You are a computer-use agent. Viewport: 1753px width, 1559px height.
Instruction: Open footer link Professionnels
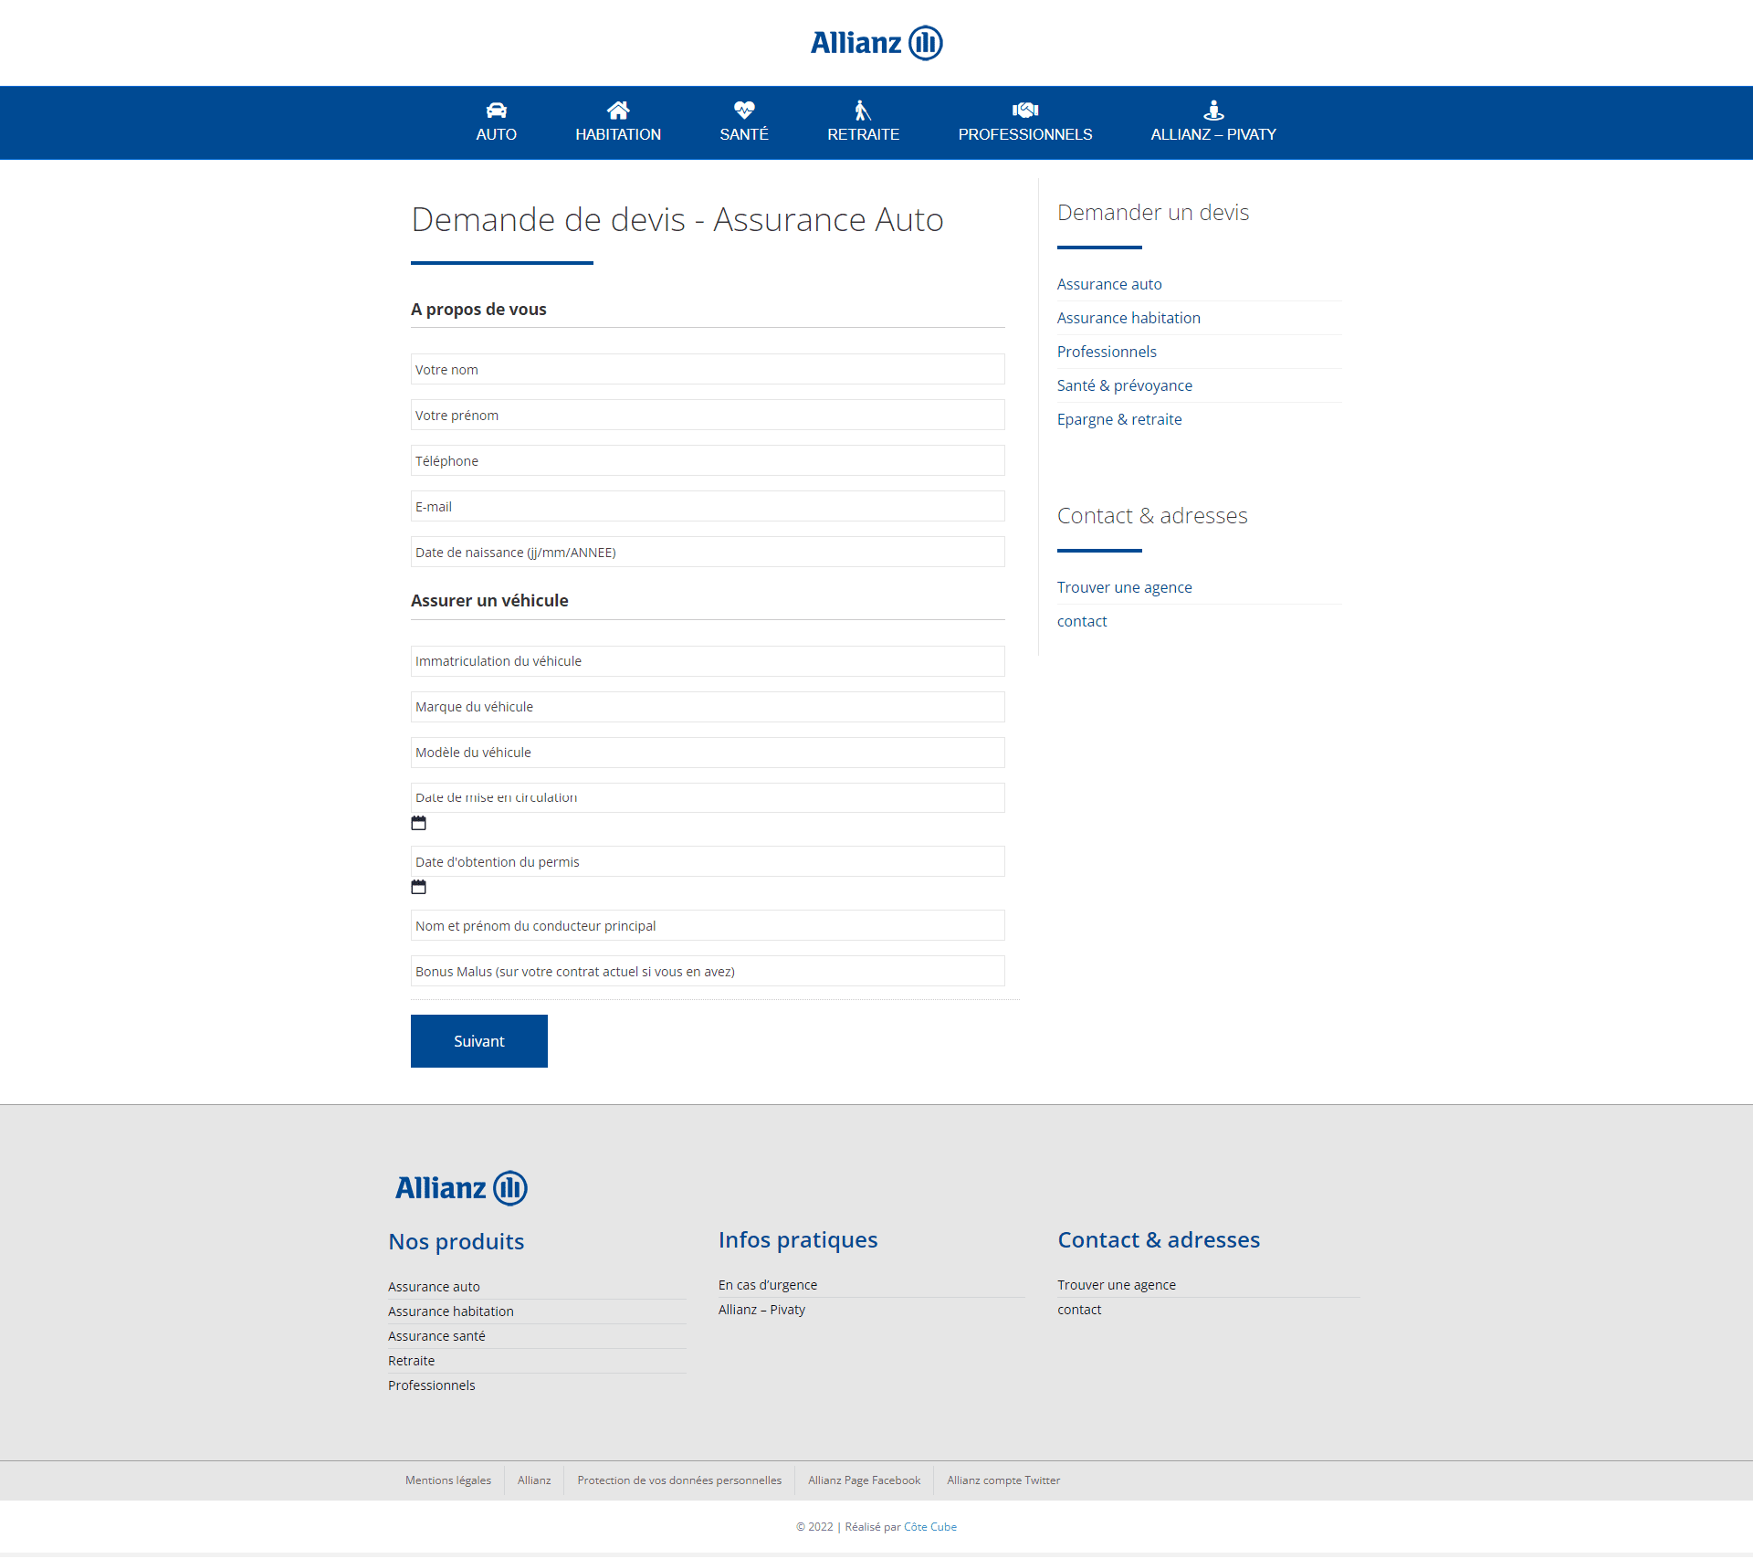pyautogui.click(x=432, y=1385)
